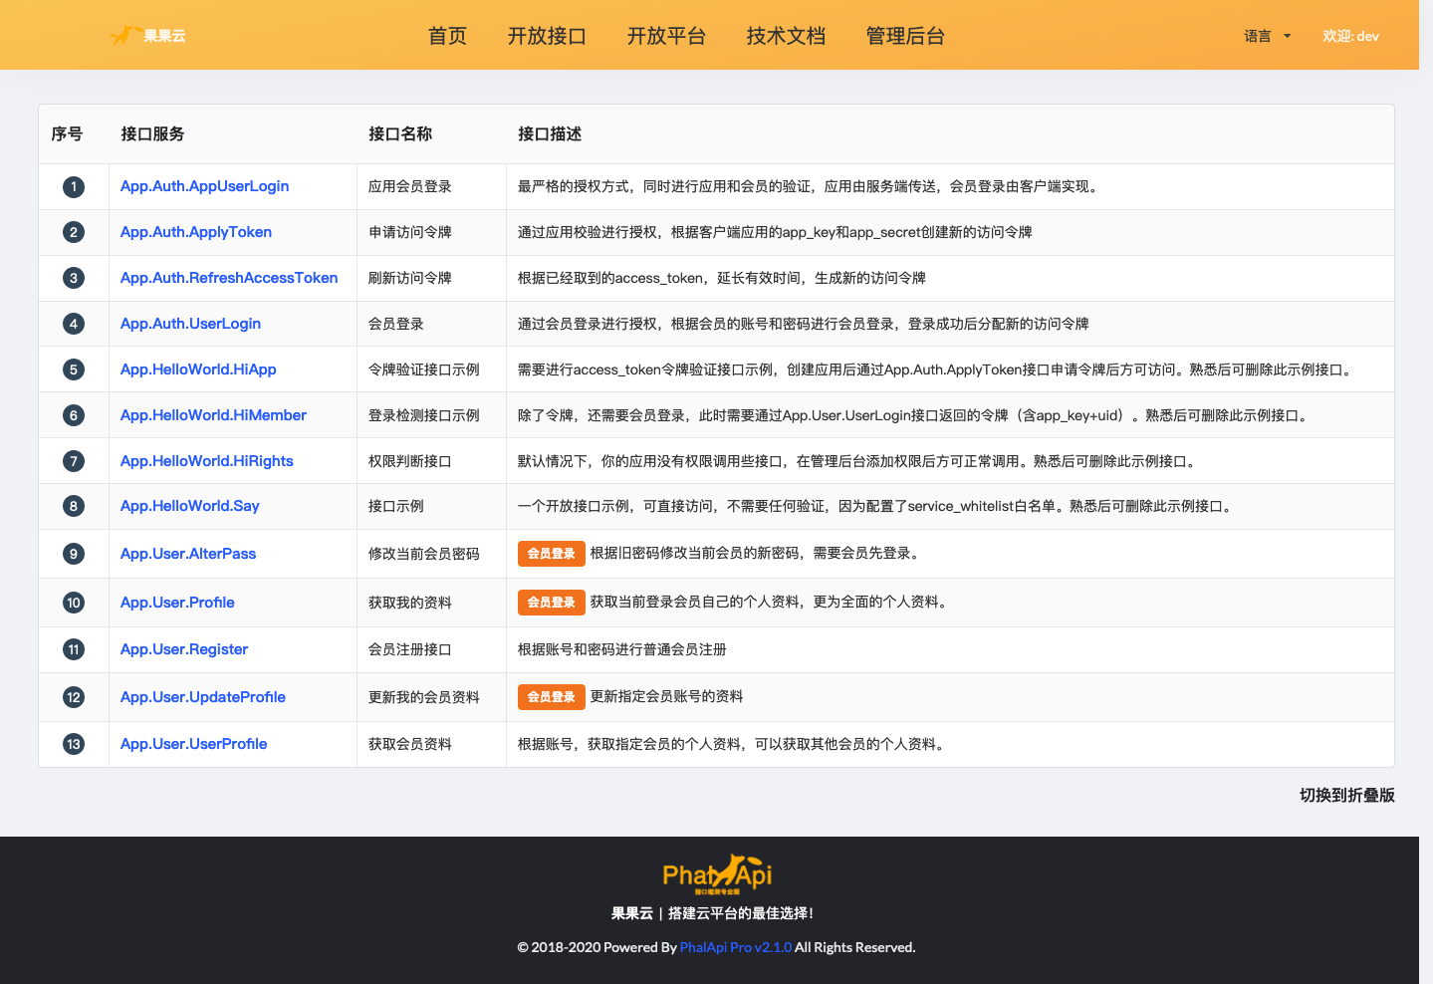The height and width of the screenshot is (984, 1433).
Task: Click the 果果云 logo in header
Action: (x=148, y=36)
